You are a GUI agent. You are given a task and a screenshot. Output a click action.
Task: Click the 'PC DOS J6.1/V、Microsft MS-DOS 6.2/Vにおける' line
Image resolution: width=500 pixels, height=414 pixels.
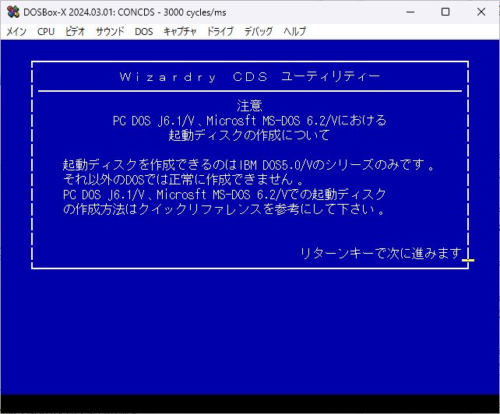point(250,121)
